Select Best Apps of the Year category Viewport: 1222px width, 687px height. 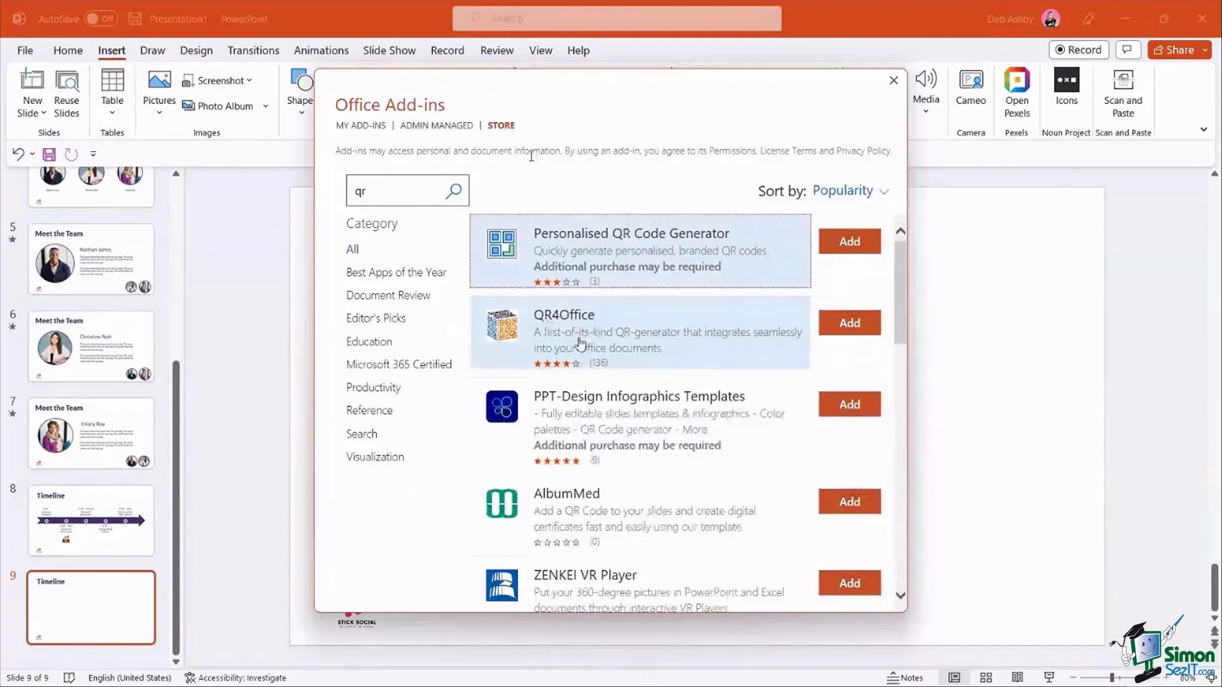click(x=396, y=272)
